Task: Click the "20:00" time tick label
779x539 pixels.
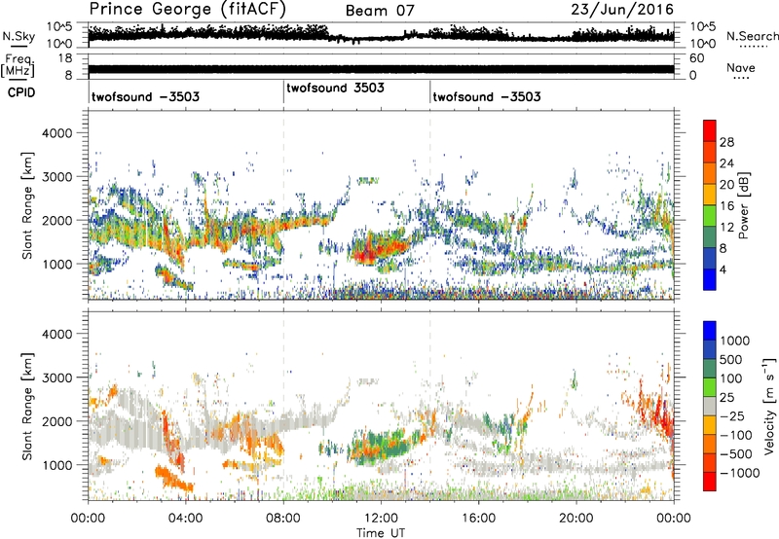Action: coord(576,519)
